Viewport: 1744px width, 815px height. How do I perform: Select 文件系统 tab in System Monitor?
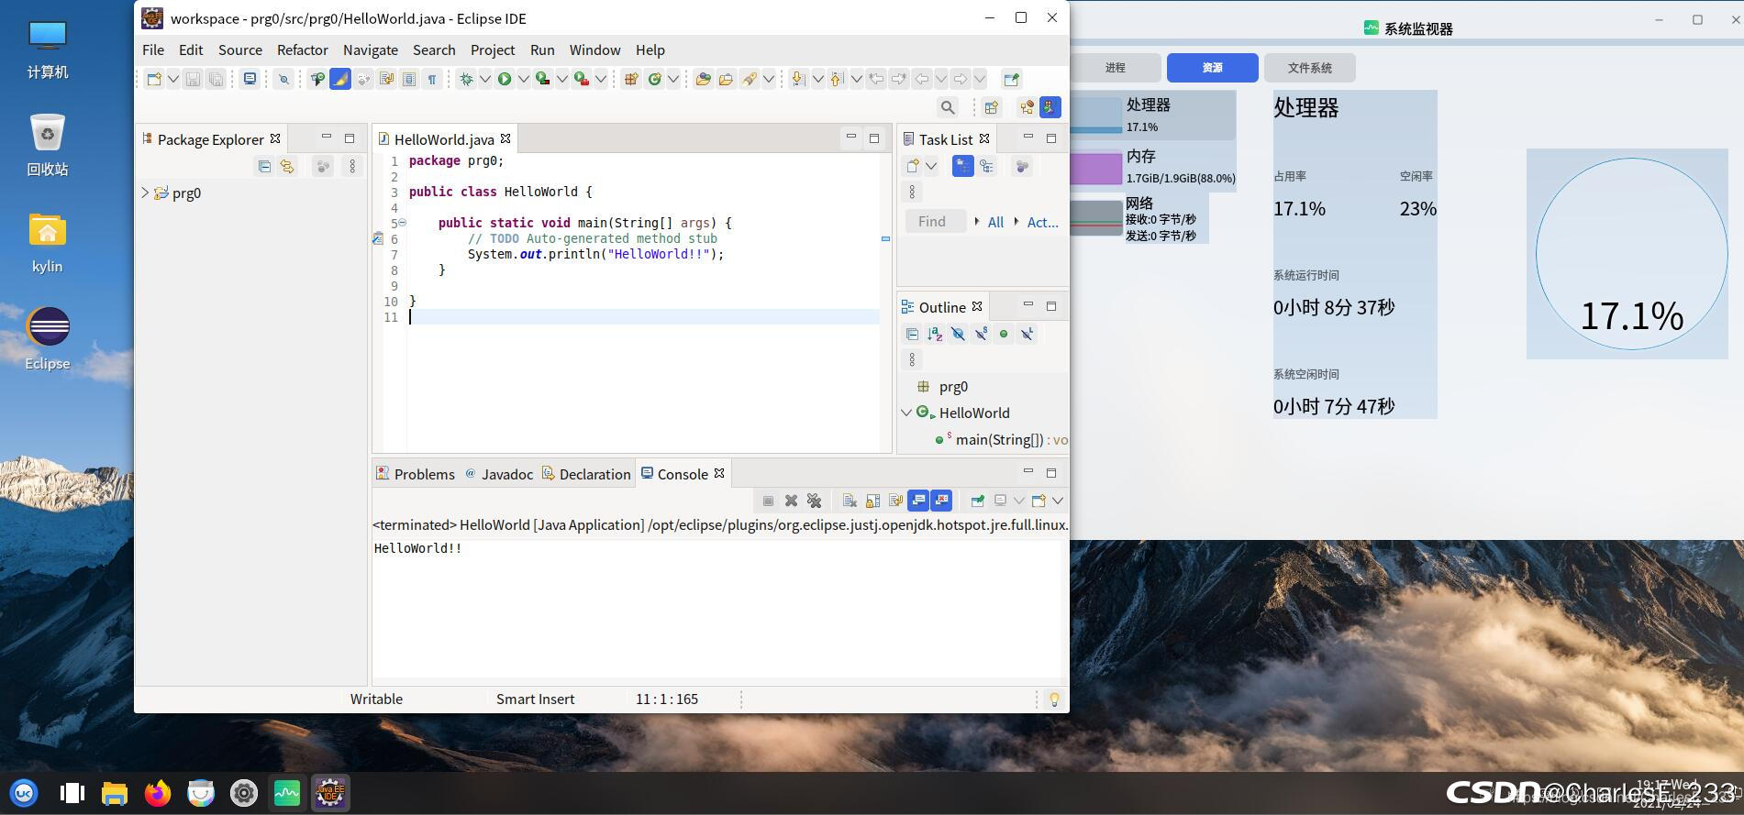pos(1309,68)
